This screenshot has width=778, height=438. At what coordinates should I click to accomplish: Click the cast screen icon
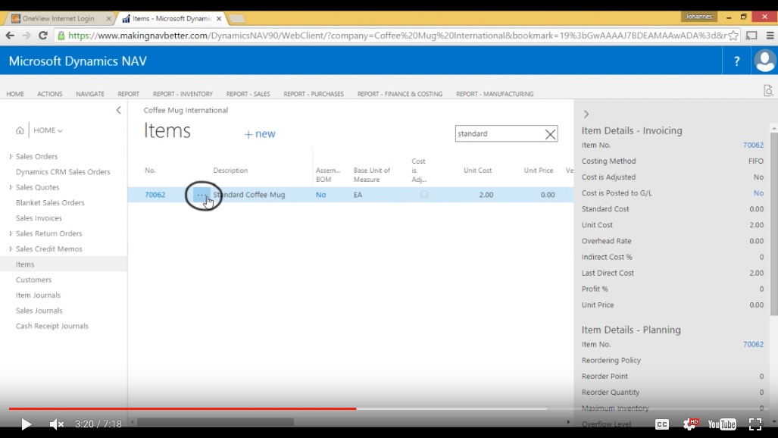click(x=751, y=36)
